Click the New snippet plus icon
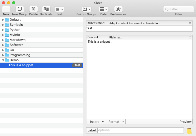The height and width of the screenshot is (136, 196). 6,9
